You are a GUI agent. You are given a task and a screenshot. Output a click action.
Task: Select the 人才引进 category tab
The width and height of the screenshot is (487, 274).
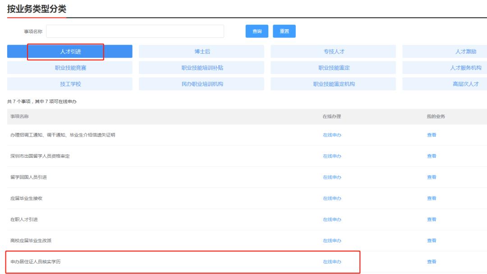click(x=70, y=51)
